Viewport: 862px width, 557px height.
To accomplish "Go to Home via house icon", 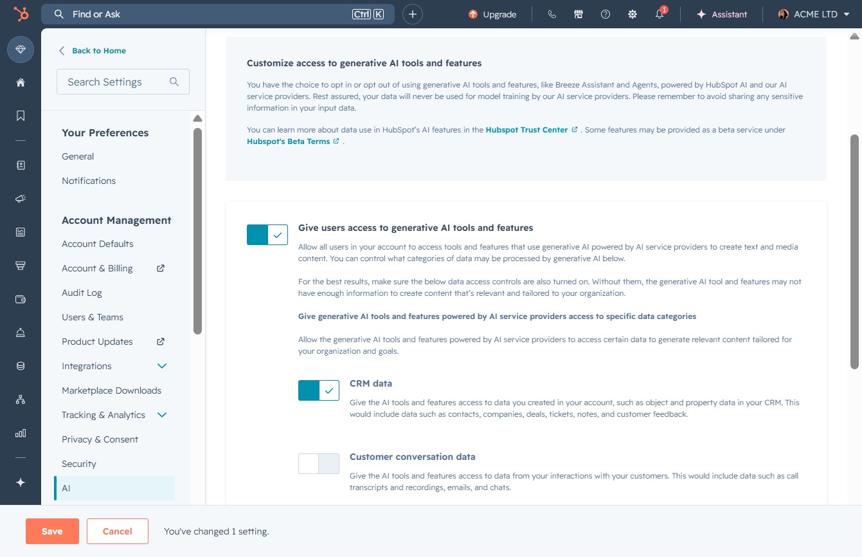I will pyautogui.click(x=21, y=82).
